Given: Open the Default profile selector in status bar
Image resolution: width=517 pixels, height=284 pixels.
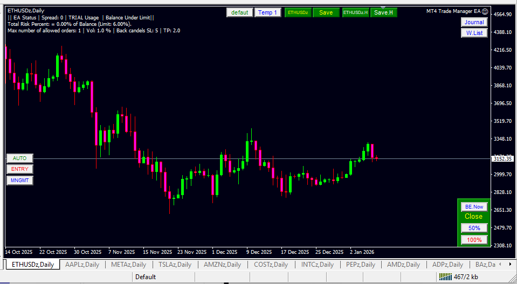Looking at the screenshot, I should point(146,277).
